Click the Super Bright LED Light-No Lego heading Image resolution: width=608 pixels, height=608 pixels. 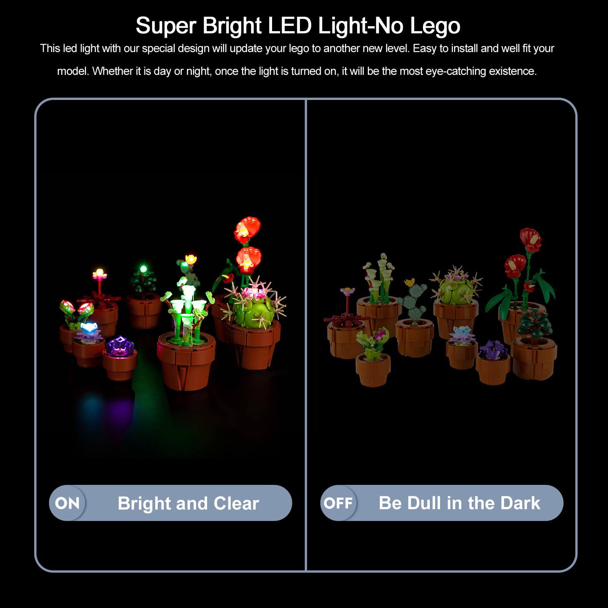(x=298, y=25)
